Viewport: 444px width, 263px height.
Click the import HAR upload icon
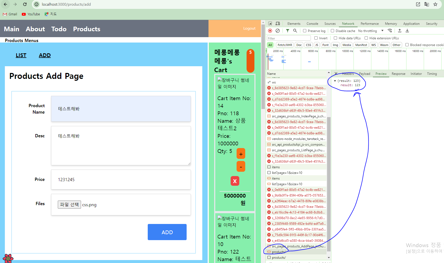[400, 31]
